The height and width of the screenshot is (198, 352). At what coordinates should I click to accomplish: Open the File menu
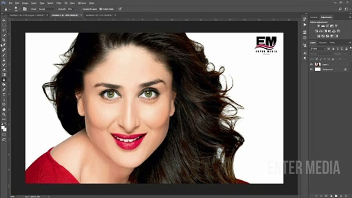[10, 3]
